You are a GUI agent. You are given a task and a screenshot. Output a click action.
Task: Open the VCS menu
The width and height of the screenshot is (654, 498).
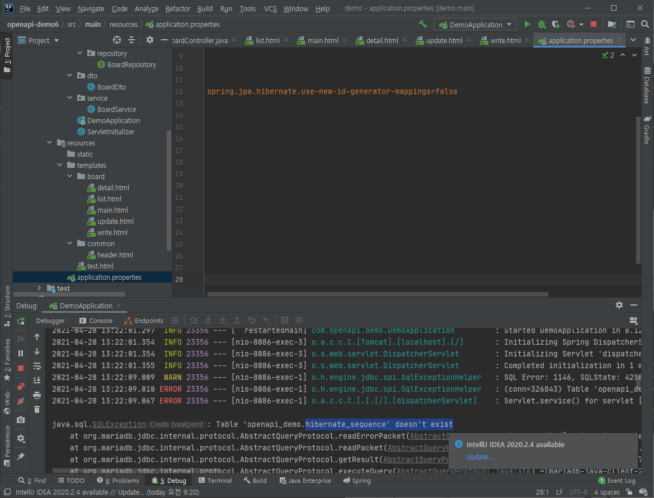pyautogui.click(x=270, y=8)
